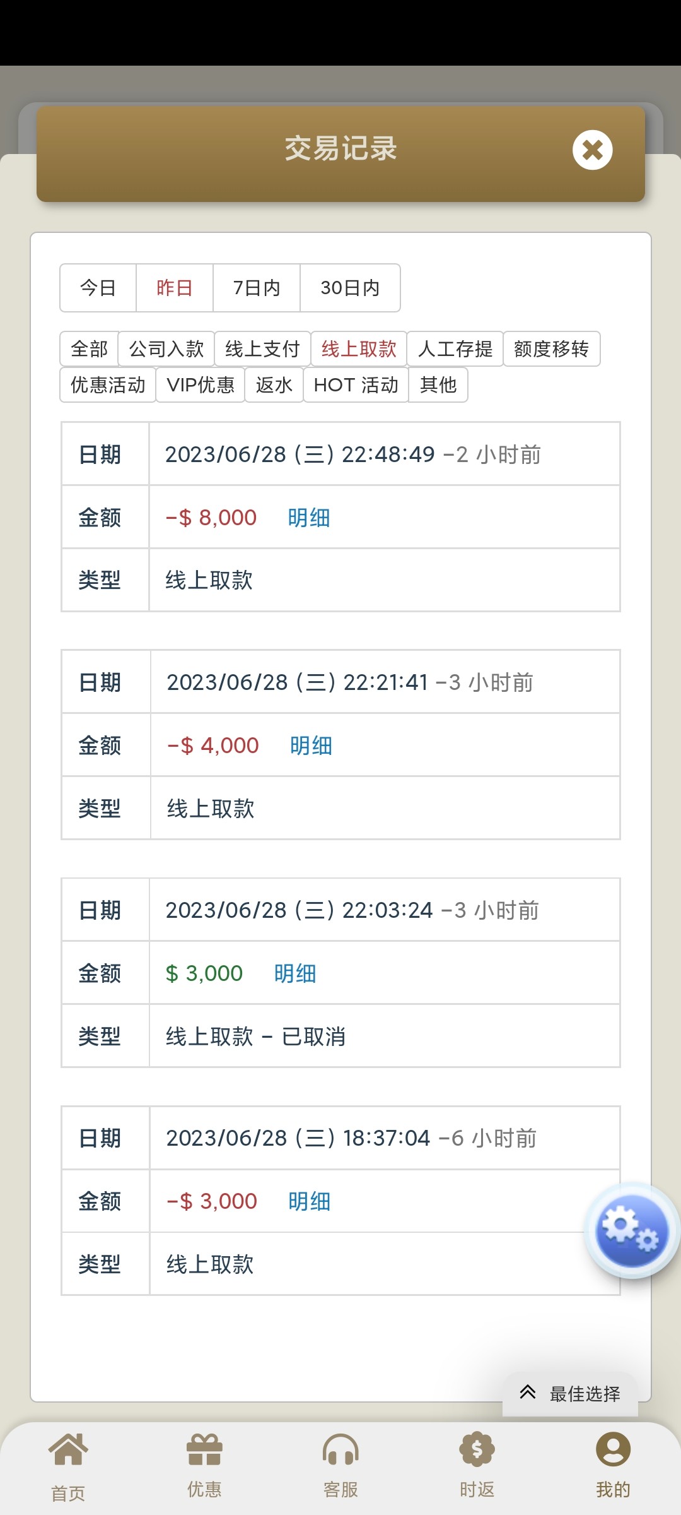This screenshot has height=1515, width=681.
Task: Filter by 公司入款 type
Action: click(166, 348)
